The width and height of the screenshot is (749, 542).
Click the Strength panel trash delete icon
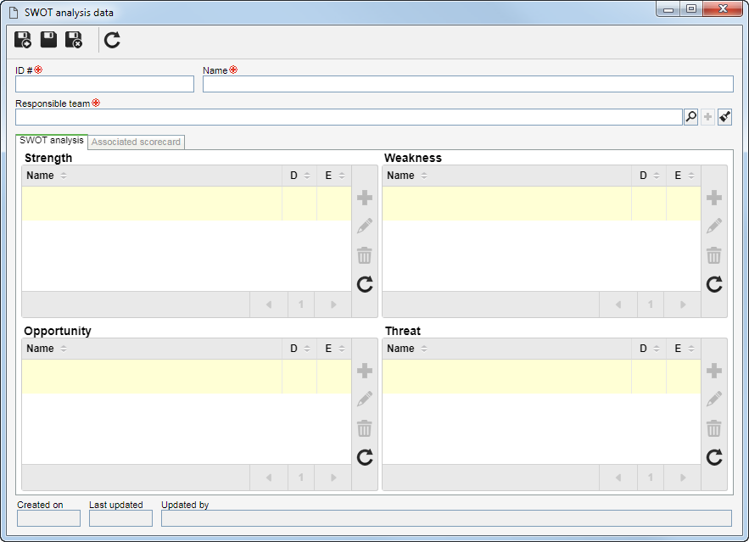click(365, 255)
